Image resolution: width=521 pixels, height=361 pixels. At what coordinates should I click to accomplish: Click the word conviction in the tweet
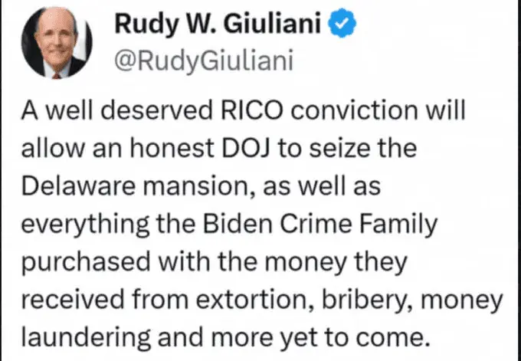coord(354,110)
